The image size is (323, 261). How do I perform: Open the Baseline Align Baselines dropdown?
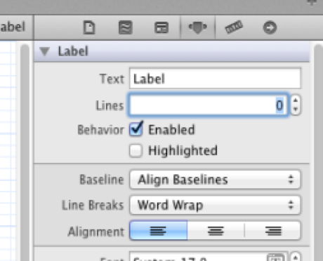point(215,180)
